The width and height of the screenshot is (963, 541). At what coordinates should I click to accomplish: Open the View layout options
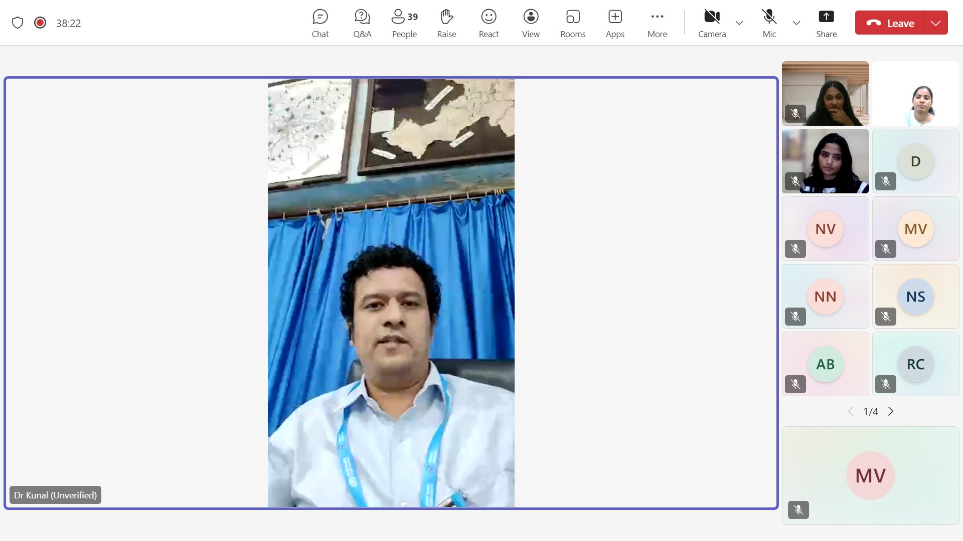531,23
